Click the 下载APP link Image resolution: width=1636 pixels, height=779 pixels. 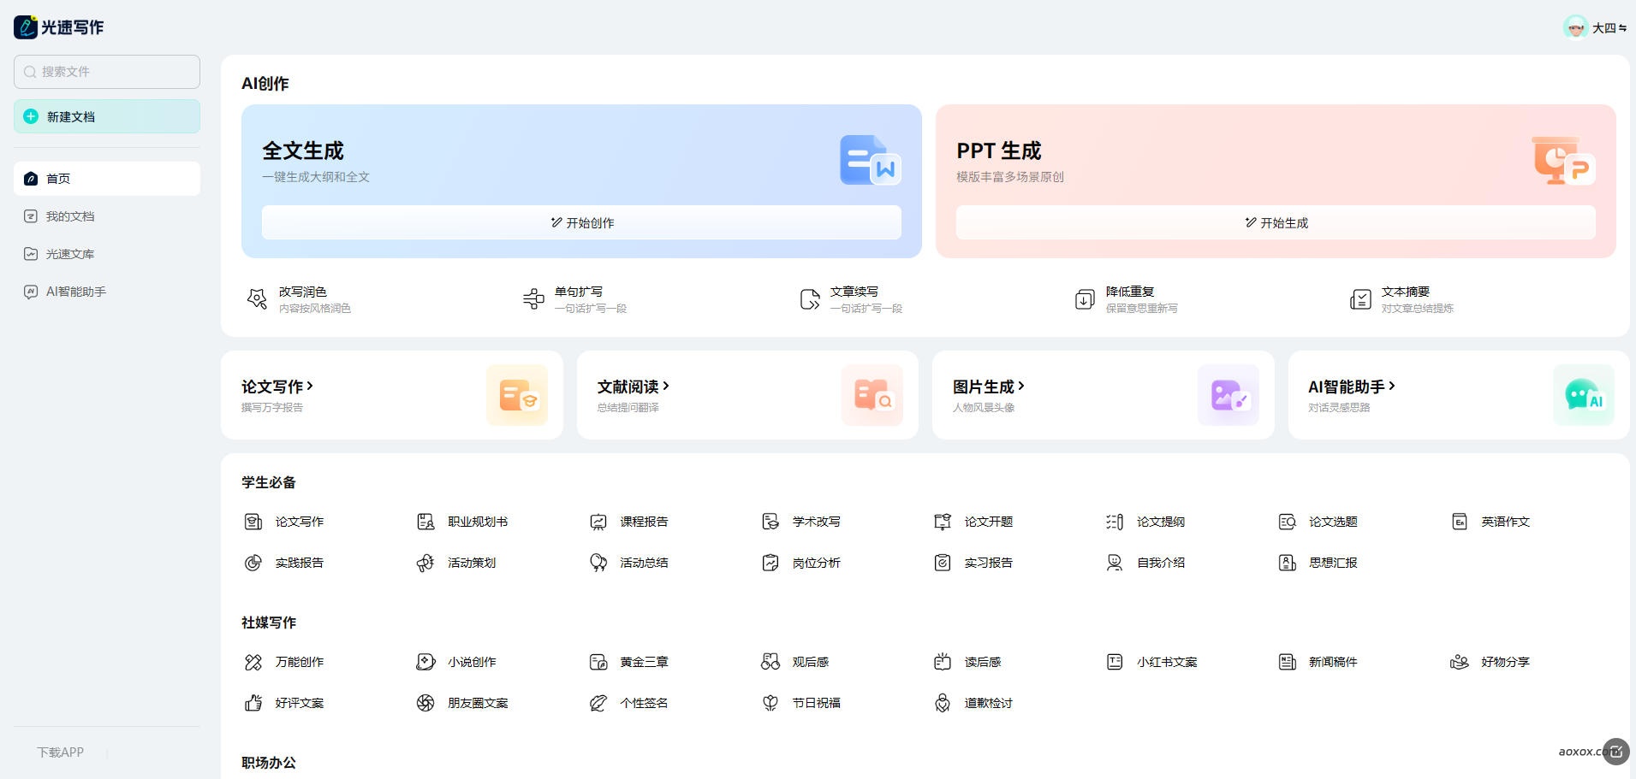click(x=60, y=752)
